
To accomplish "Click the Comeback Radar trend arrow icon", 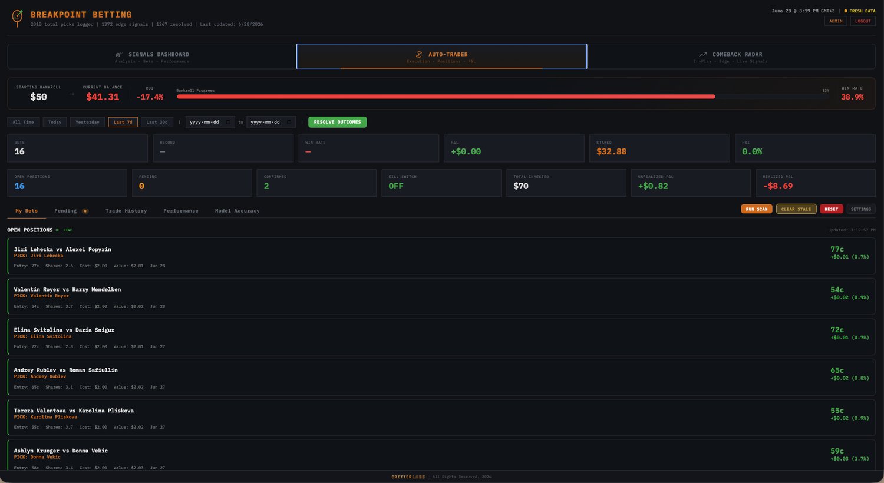I will pyautogui.click(x=702, y=54).
